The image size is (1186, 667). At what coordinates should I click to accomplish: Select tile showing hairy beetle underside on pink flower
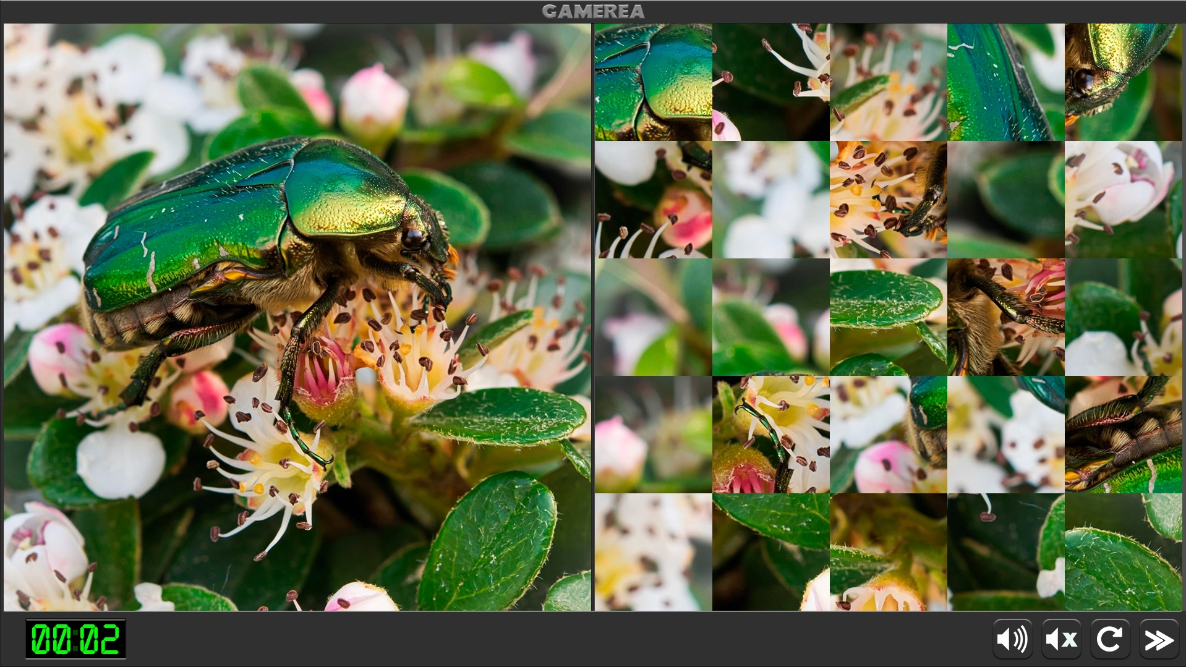(1006, 317)
